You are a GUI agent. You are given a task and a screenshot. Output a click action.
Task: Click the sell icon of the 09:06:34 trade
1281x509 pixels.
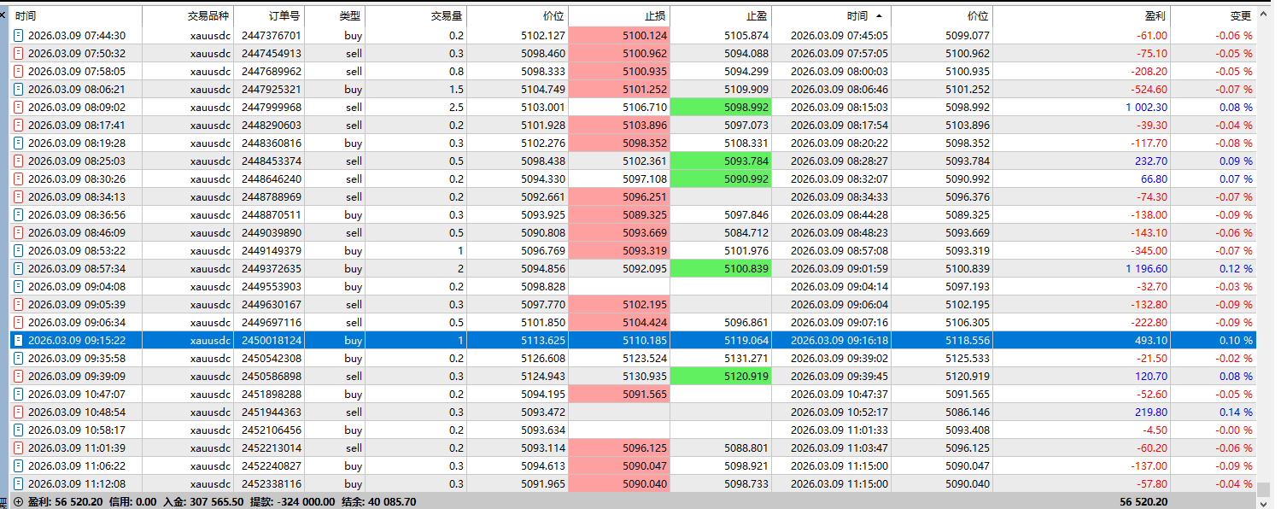(19, 322)
